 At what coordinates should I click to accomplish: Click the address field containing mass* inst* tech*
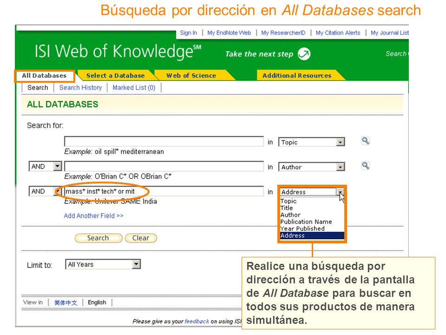pos(164,191)
